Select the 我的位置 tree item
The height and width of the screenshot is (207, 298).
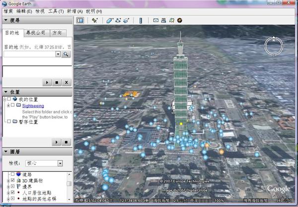28,99
